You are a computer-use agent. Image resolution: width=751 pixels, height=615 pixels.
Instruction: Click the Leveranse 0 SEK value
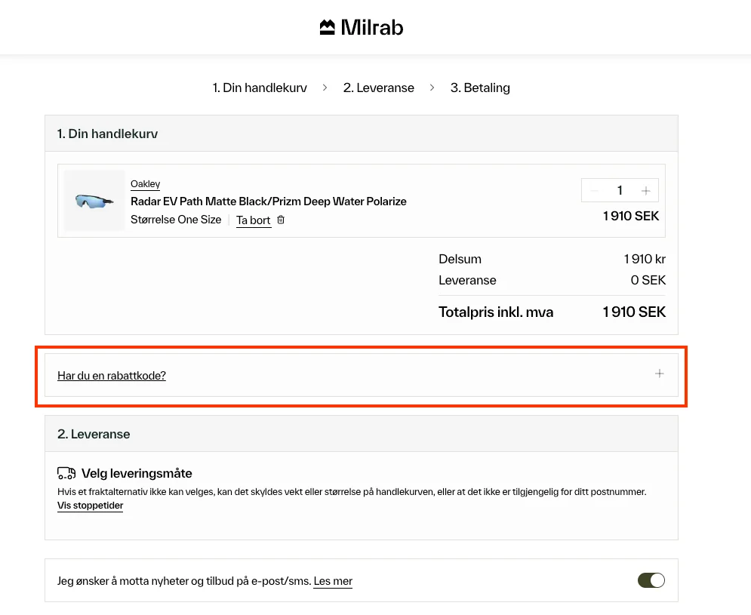pos(648,280)
